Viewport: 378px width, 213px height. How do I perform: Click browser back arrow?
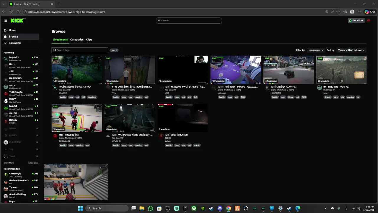coord(4,12)
